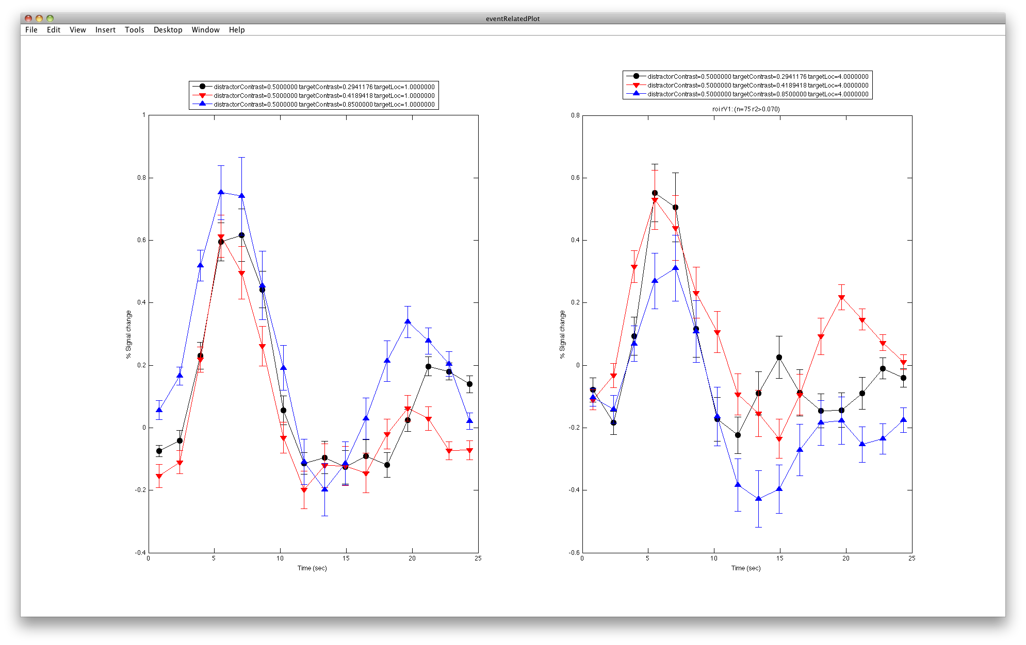Click left plot 'Time (sec)' axis label
This screenshot has height=645, width=1026.
pos(312,568)
